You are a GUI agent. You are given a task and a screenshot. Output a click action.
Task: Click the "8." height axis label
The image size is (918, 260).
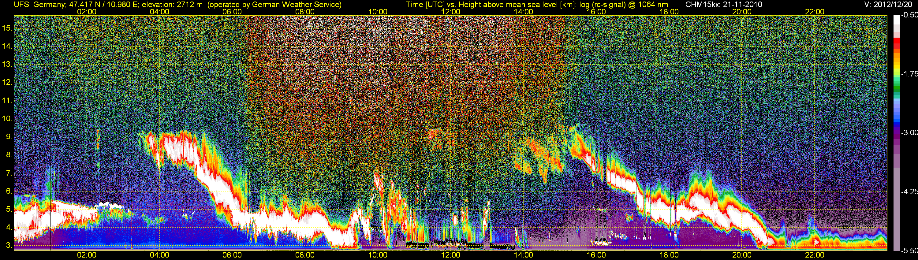[9, 155]
